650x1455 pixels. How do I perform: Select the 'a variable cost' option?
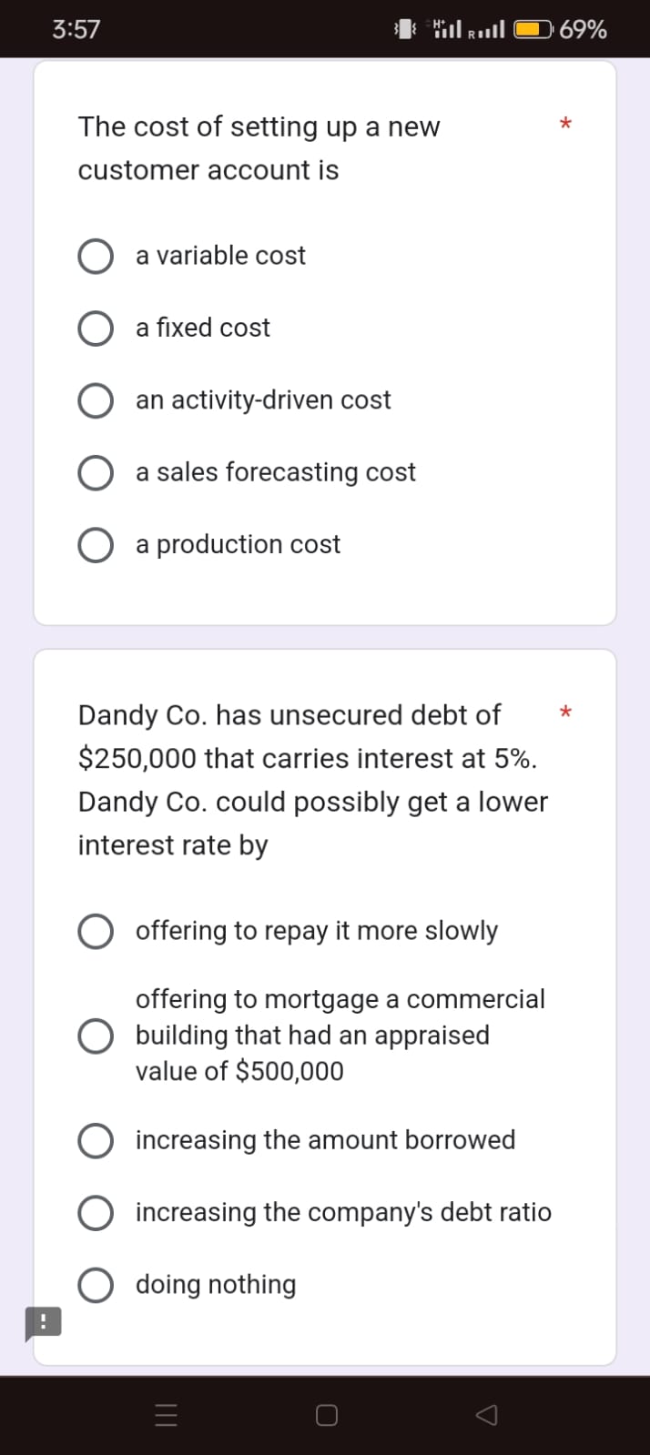[x=96, y=256]
